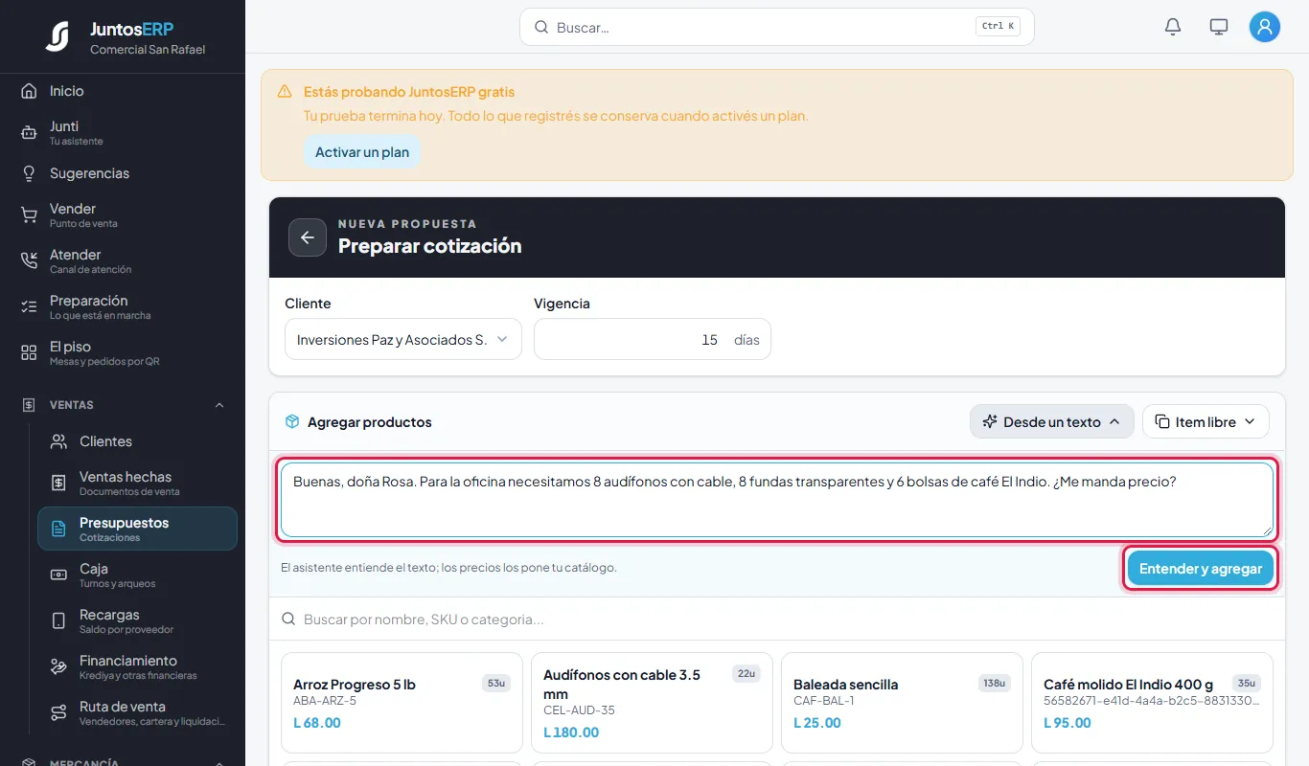Viewport: 1309px width, 766px height.
Task: Click the Sugerencias lightbulb icon
Action: tap(29, 173)
